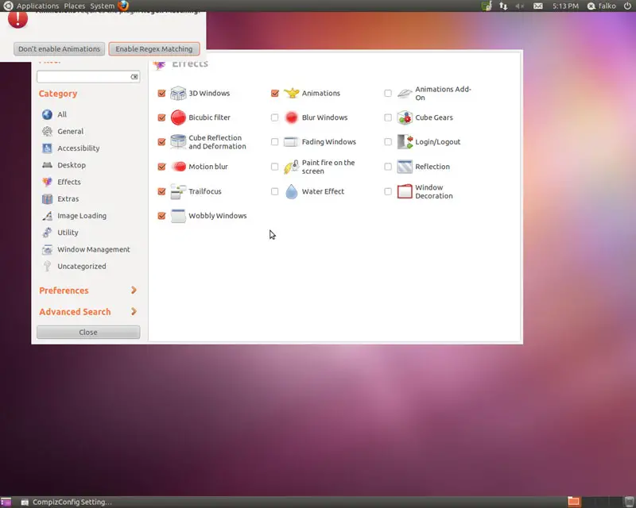Select the Window Management category
Image resolution: width=636 pixels, height=508 pixels.
(93, 249)
